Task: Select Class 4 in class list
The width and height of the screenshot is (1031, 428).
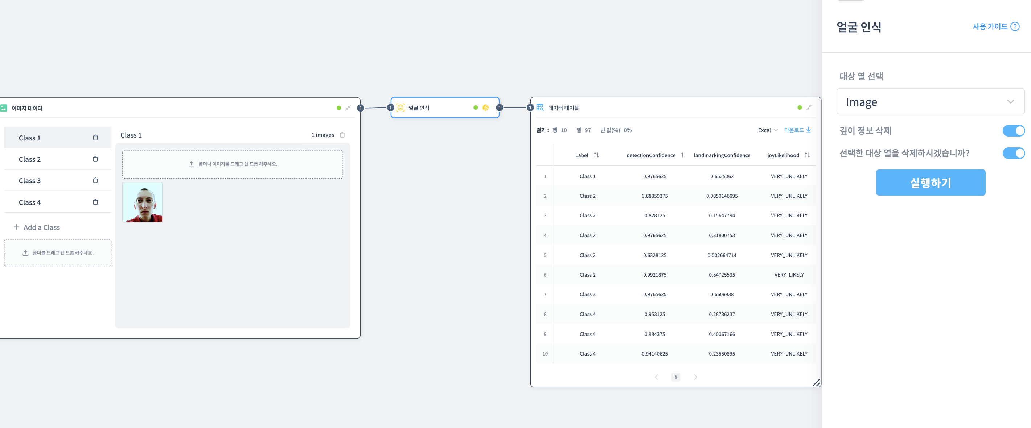Action: [30, 202]
